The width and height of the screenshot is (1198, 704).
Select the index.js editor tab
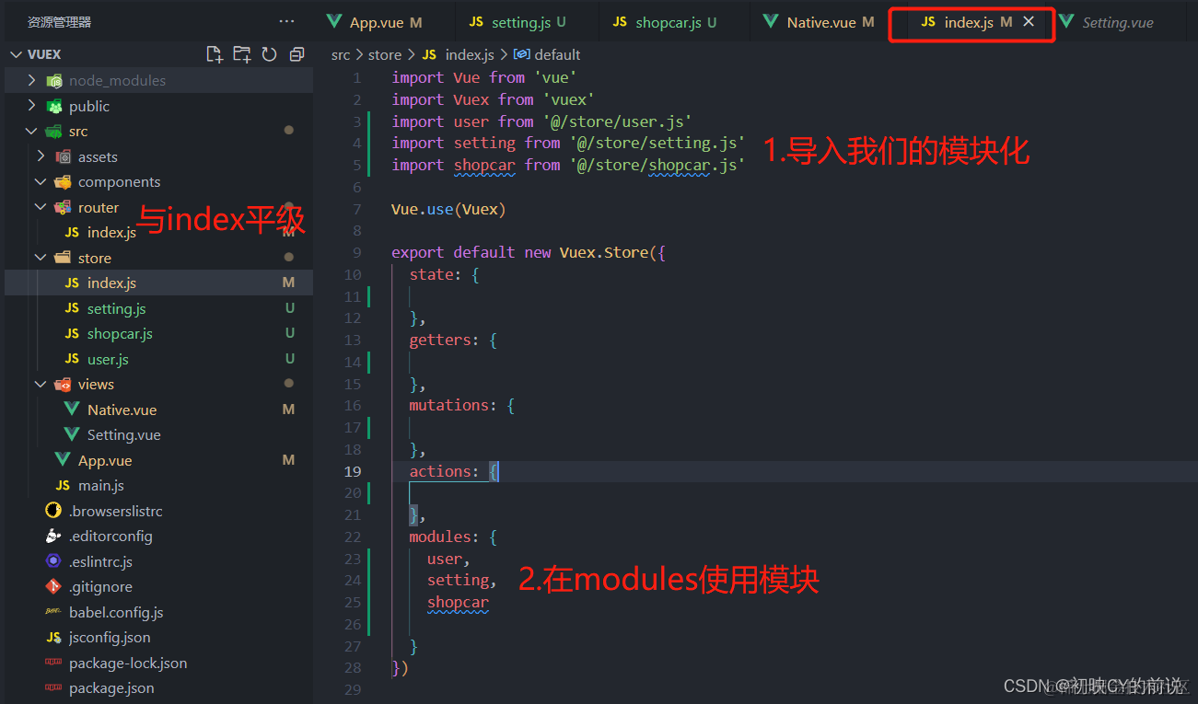pyautogui.click(x=969, y=22)
